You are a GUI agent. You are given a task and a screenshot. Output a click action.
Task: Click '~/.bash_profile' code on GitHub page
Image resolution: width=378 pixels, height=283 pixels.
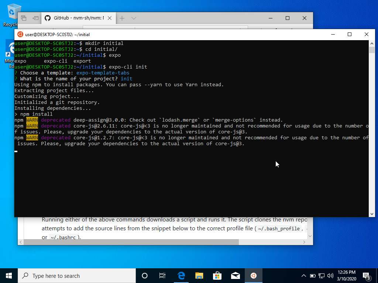pos(279,228)
